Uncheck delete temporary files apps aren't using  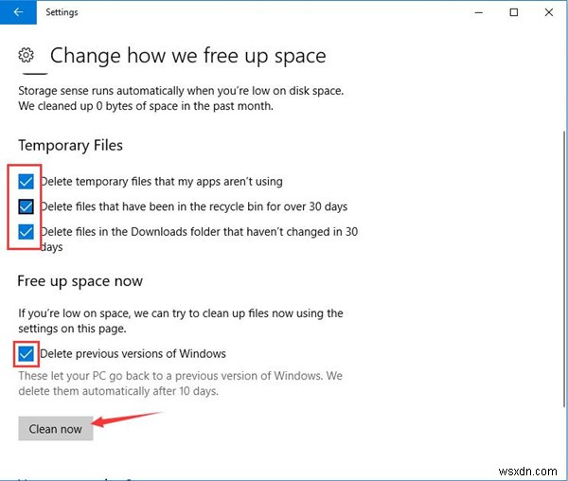[26, 182]
